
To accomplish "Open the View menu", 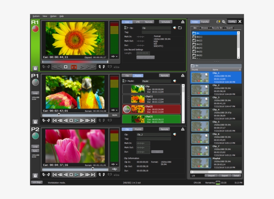I will coord(45,16).
